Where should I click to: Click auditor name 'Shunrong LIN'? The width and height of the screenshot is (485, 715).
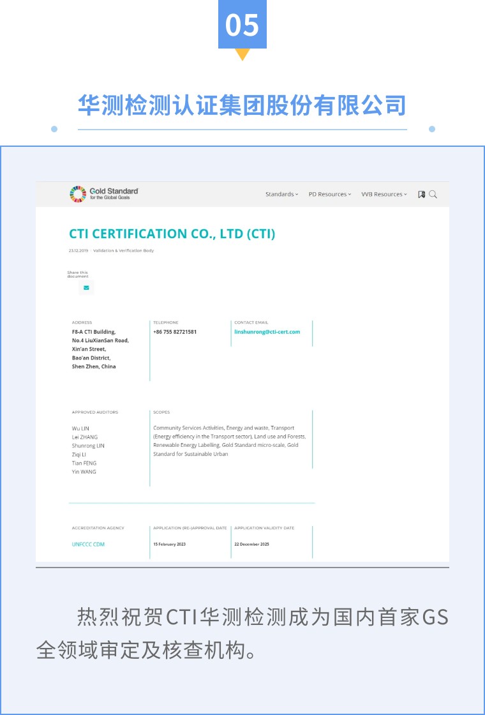click(x=88, y=446)
